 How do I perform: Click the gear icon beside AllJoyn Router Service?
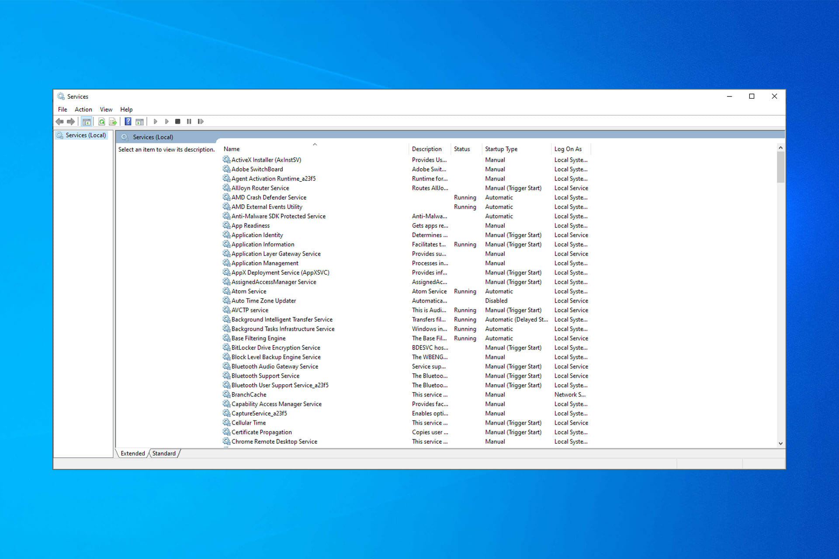pyautogui.click(x=226, y=188)
